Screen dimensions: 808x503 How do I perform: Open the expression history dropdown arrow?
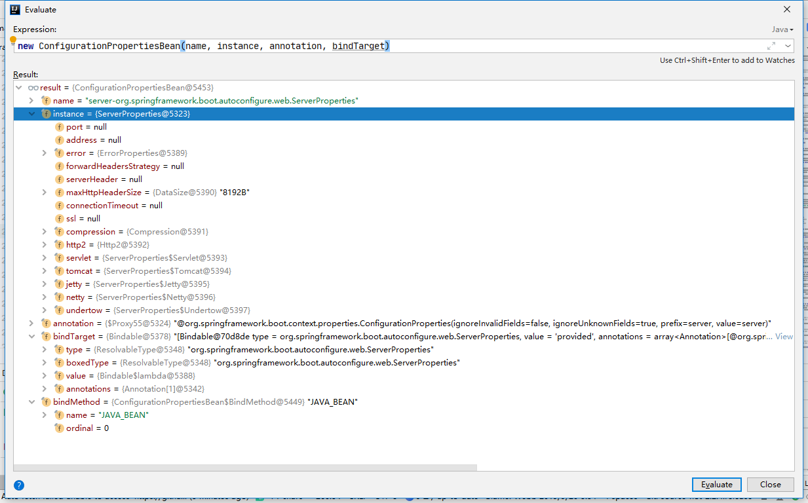coord(787,46)
